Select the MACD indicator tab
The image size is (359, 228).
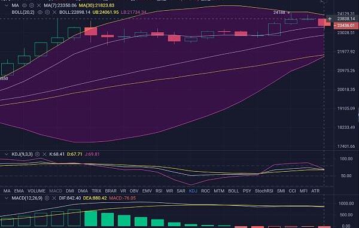click(x=56, y=191)
